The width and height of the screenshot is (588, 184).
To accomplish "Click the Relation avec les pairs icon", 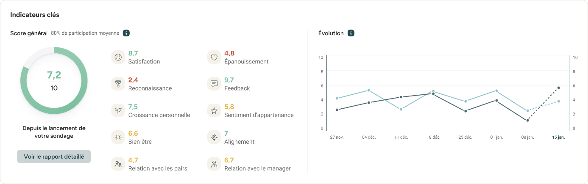I will point(118,164).
